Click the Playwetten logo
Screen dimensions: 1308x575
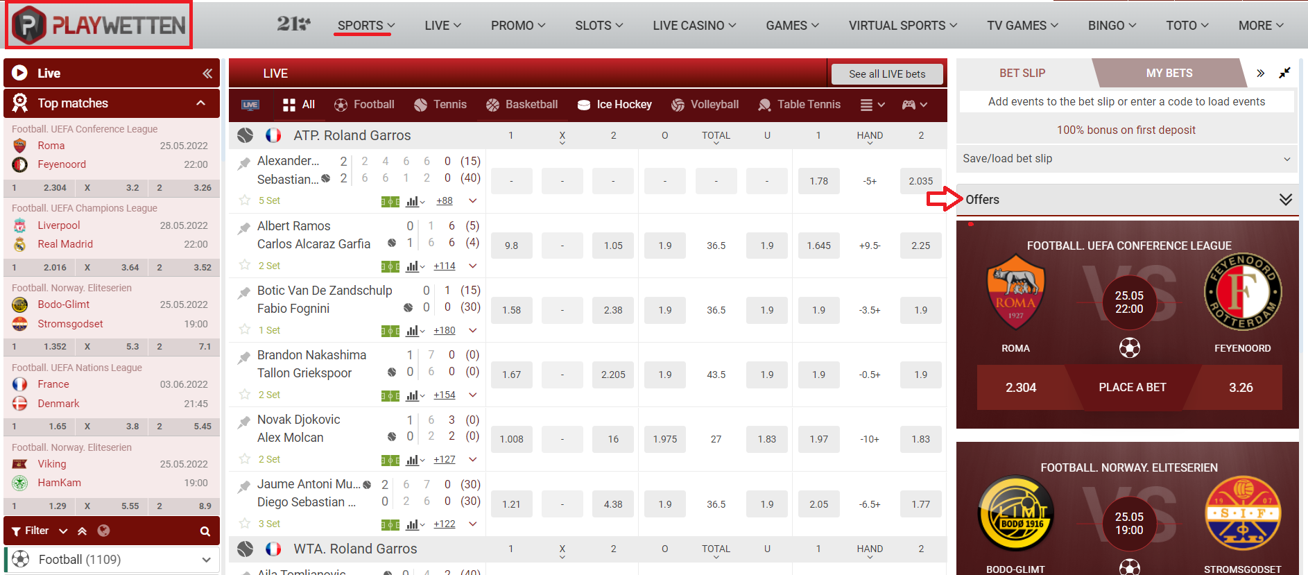tap(99, 25)
